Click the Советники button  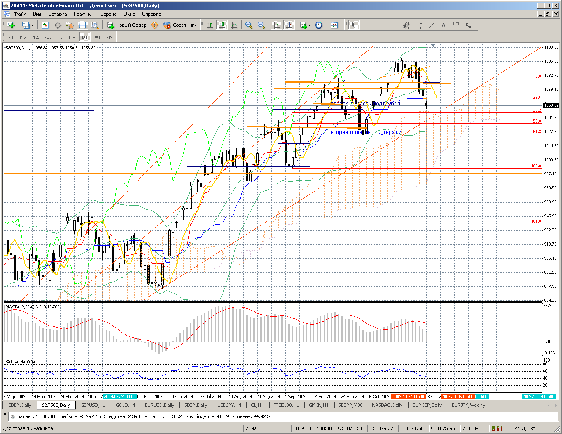(180, 25)
